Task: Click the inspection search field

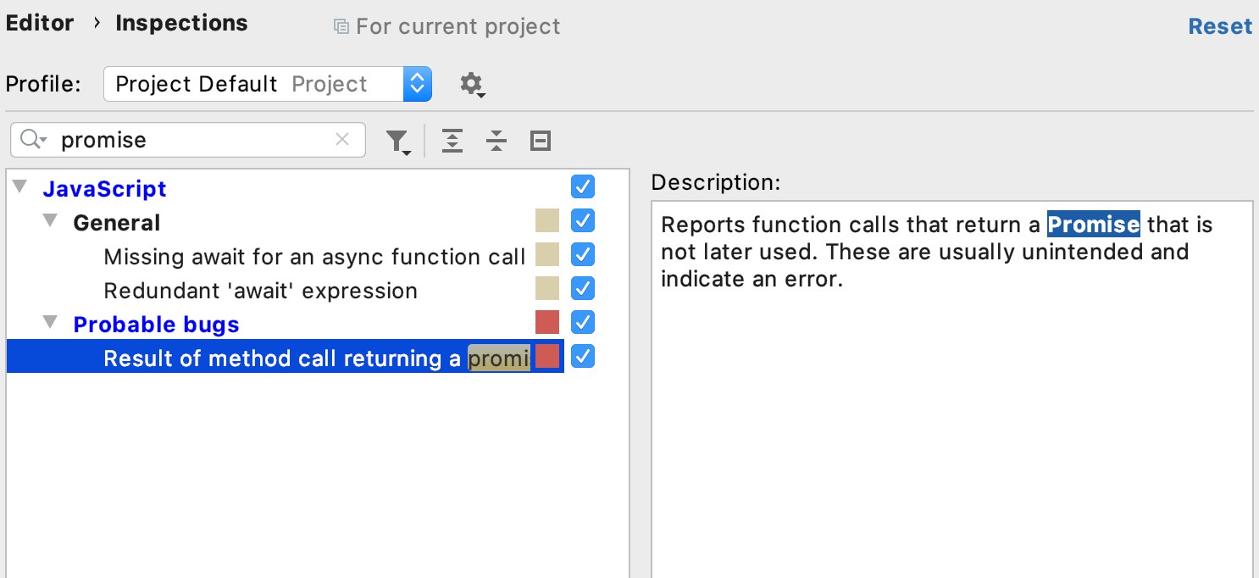Action: pos(195,140)
